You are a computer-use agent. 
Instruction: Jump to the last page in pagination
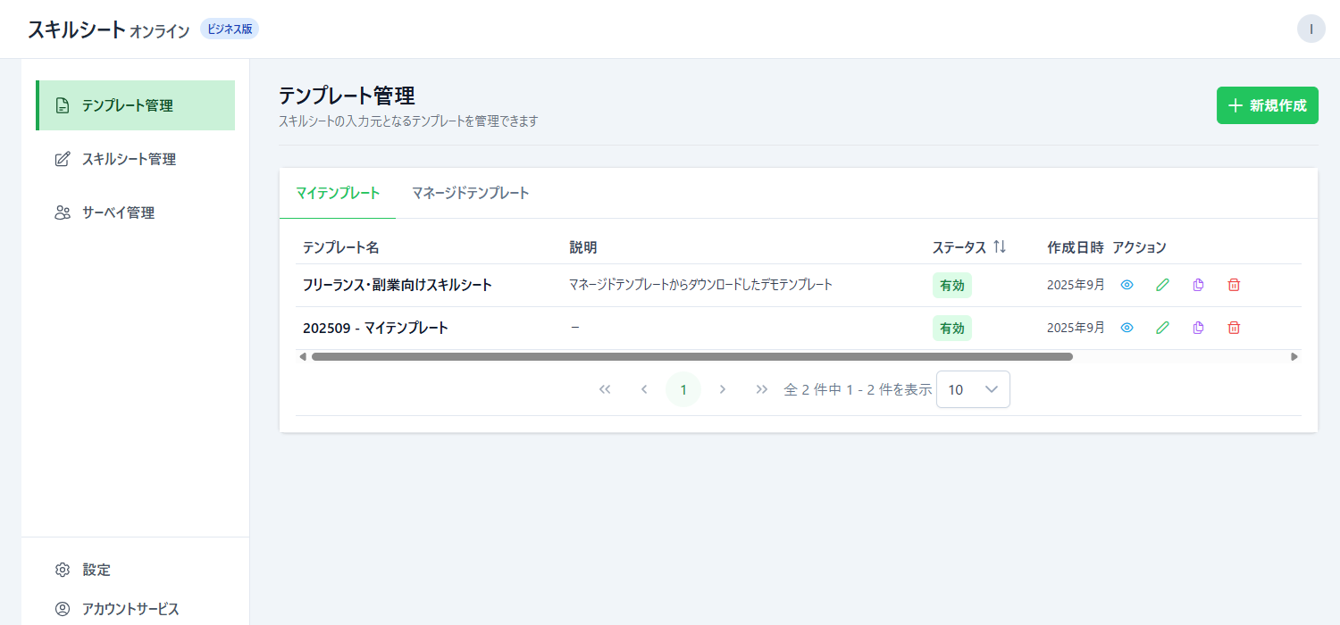point(761,389)
